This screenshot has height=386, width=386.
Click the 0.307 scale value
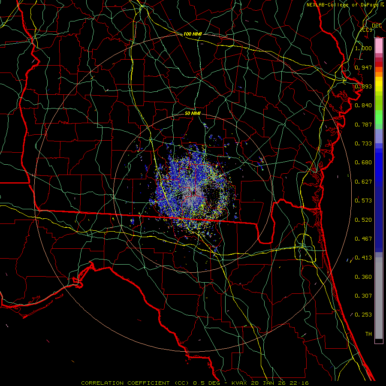tap(363, 296)
